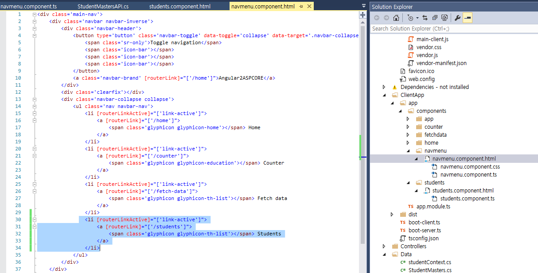Viewport: 538px width, 273px height.
Task: Click the vendor-manifest.json file icon
Action: [410, 63]
